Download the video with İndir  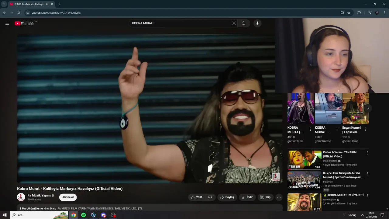tap(247, 197)
